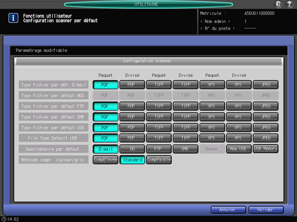Viewport: 297px width, 222px height.
Task: Click Annuler to cancel changes
Action: click(228, 210)
